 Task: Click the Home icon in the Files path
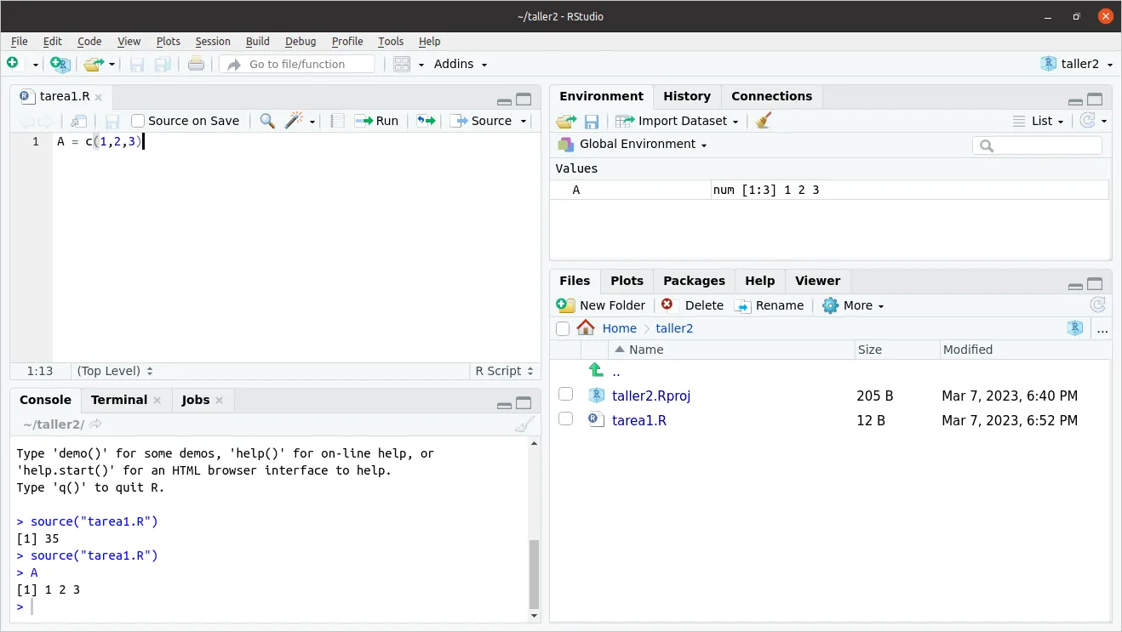click(586, 328)
